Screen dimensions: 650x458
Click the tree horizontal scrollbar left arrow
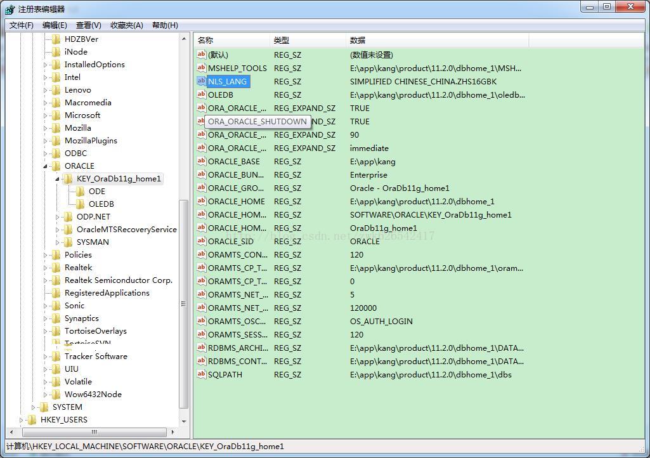point(11,432)
